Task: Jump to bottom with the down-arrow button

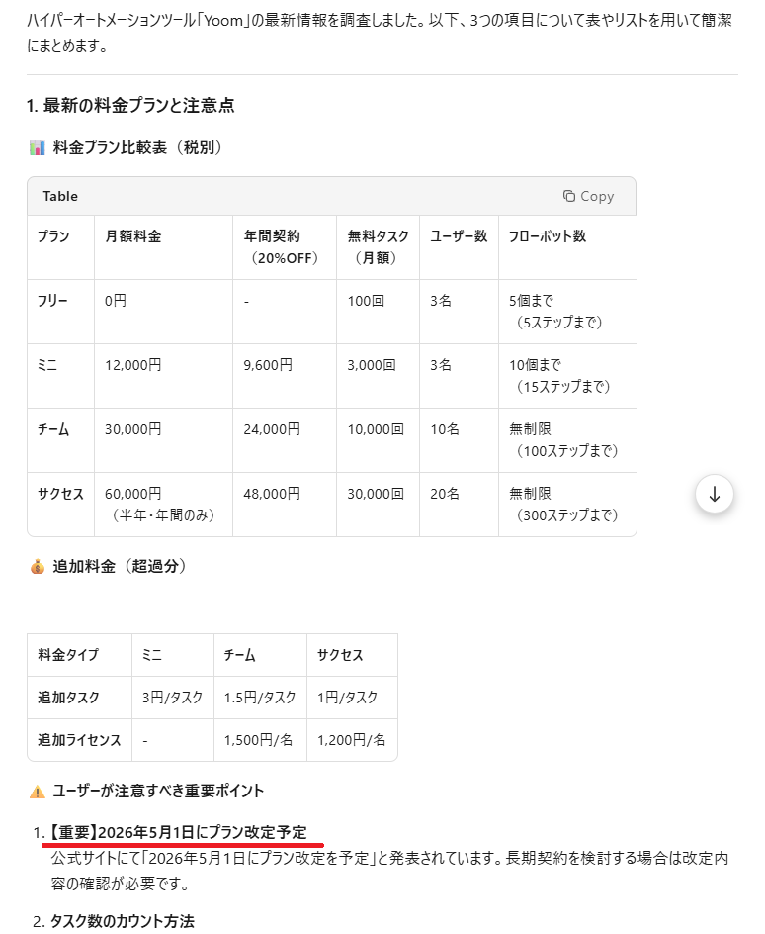Action: point(714,494)
